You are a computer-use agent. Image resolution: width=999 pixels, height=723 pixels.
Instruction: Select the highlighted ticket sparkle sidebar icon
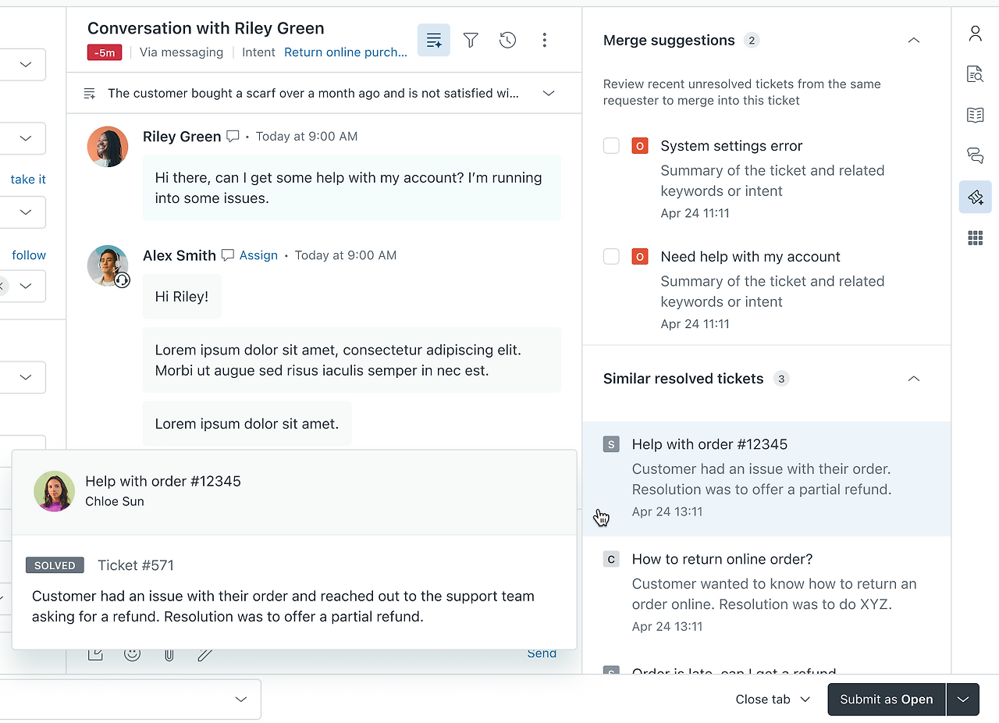point(976,197)
